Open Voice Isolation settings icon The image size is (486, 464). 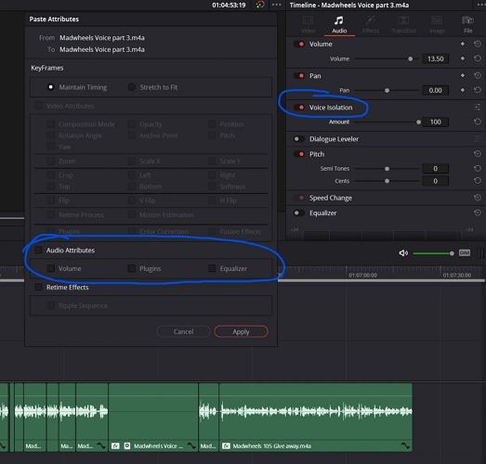[478, 107]
